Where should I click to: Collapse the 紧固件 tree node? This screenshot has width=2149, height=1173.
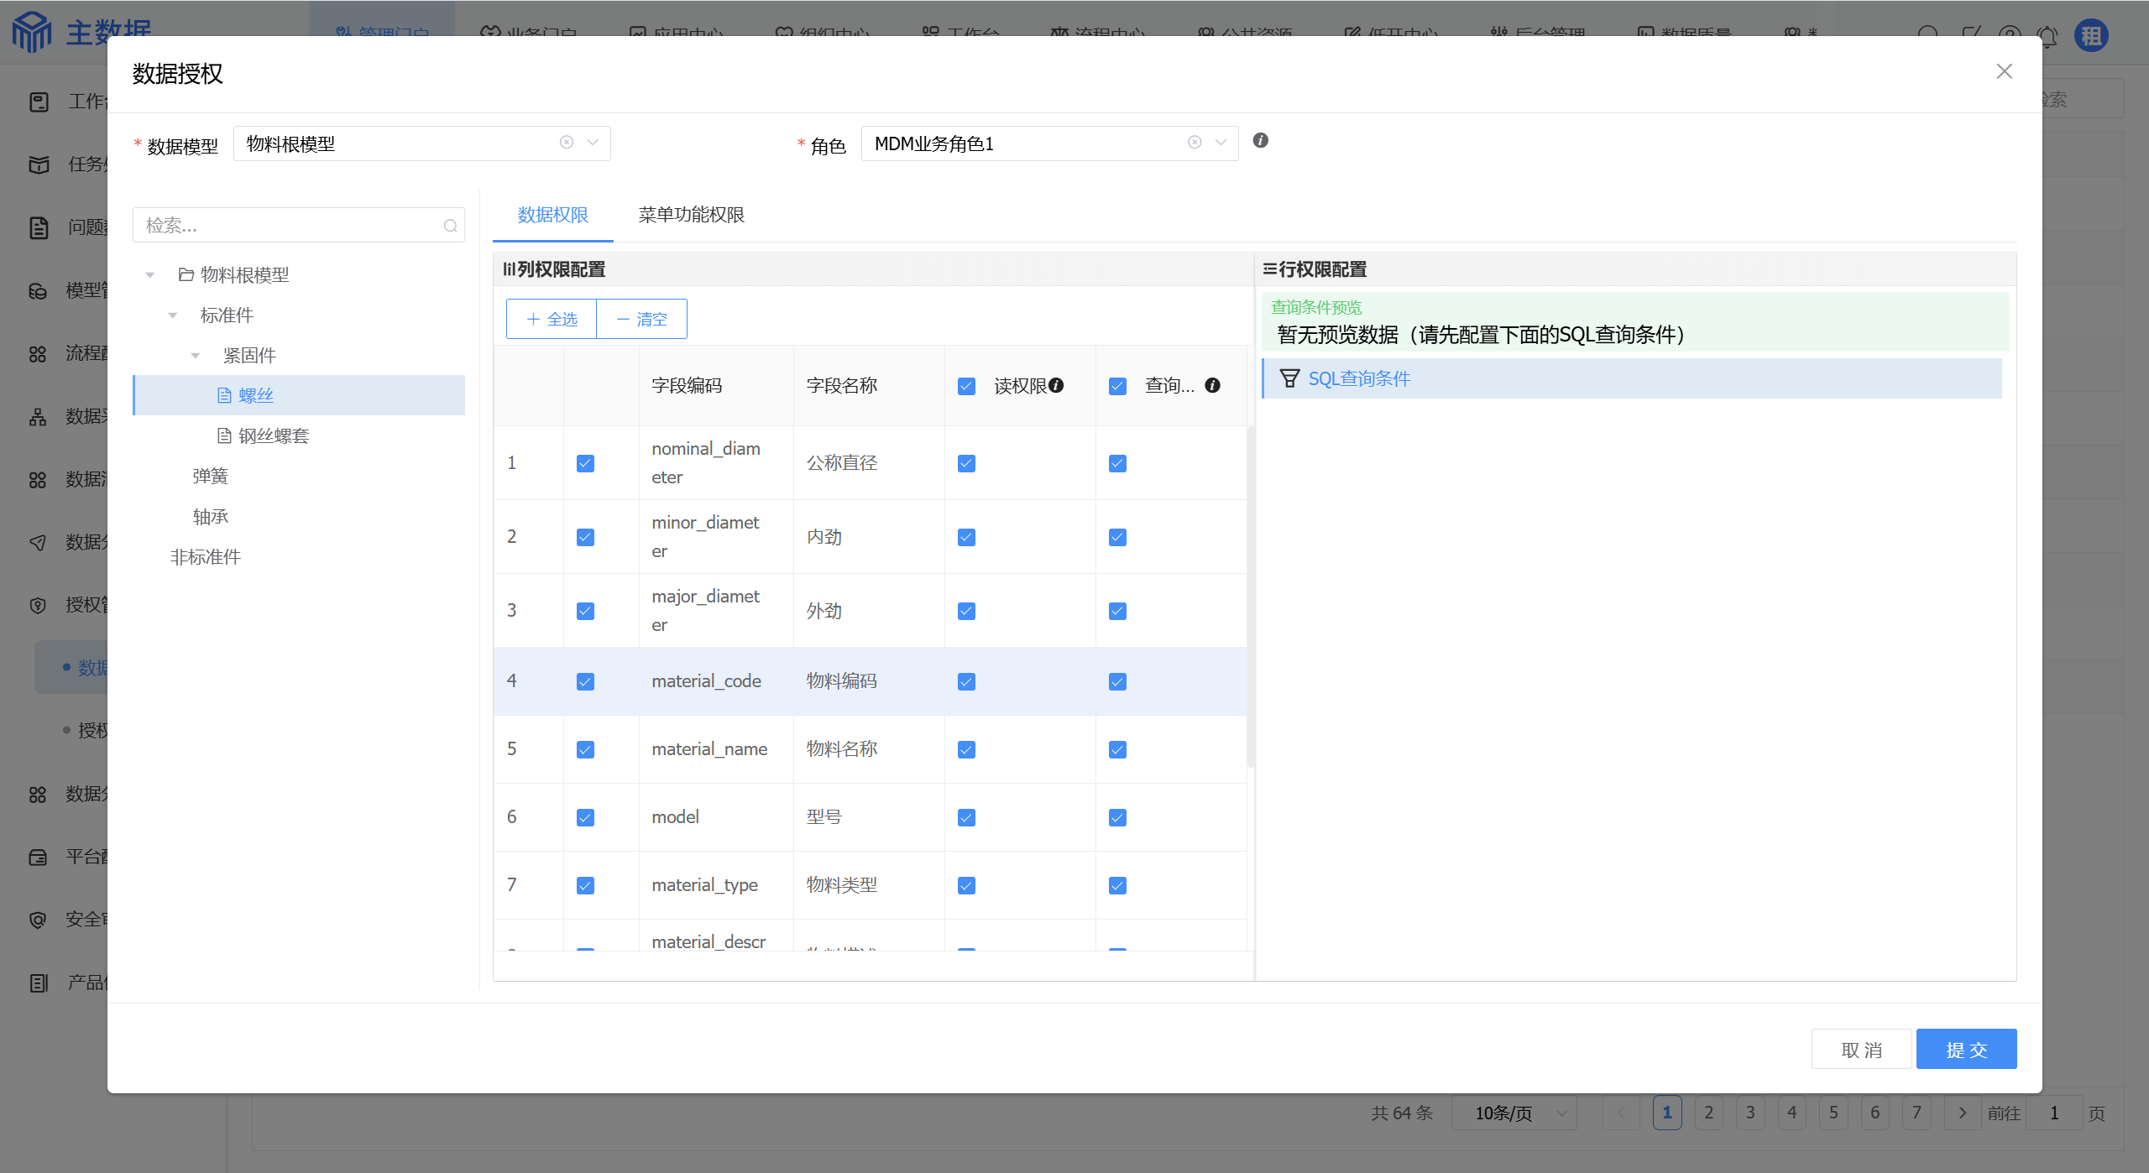tap(196, 356)
